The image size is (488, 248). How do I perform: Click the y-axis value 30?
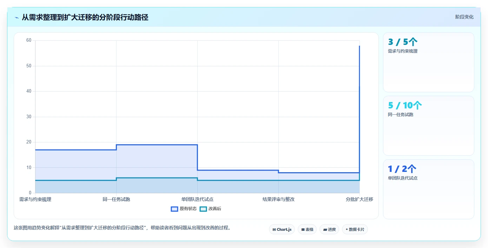(29, 117)
